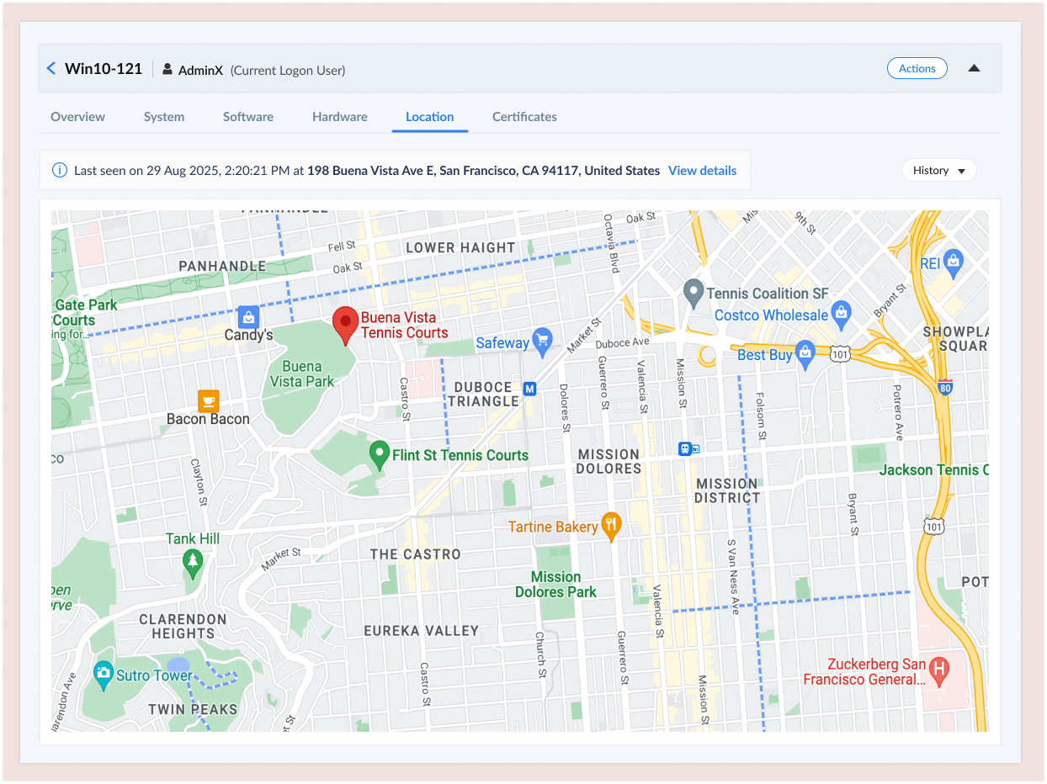Click the Bacon Bacon cafe marker
1047x784 pixels.
pyautogui.click(x=209, y=400)
